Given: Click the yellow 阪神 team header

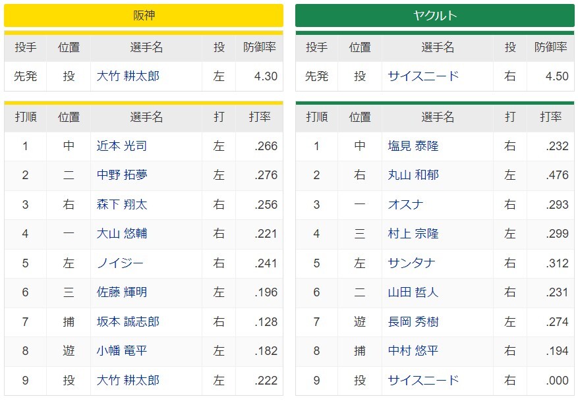Looking at the screenshot, I should tap(144, 16).
